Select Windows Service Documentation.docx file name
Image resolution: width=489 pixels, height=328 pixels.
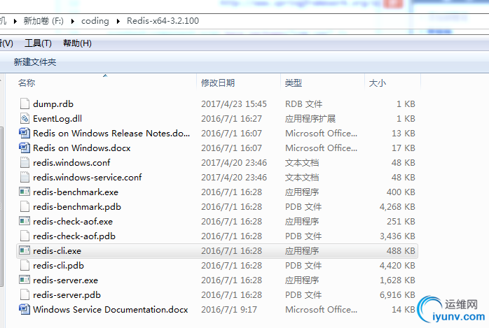pos(111,309)
